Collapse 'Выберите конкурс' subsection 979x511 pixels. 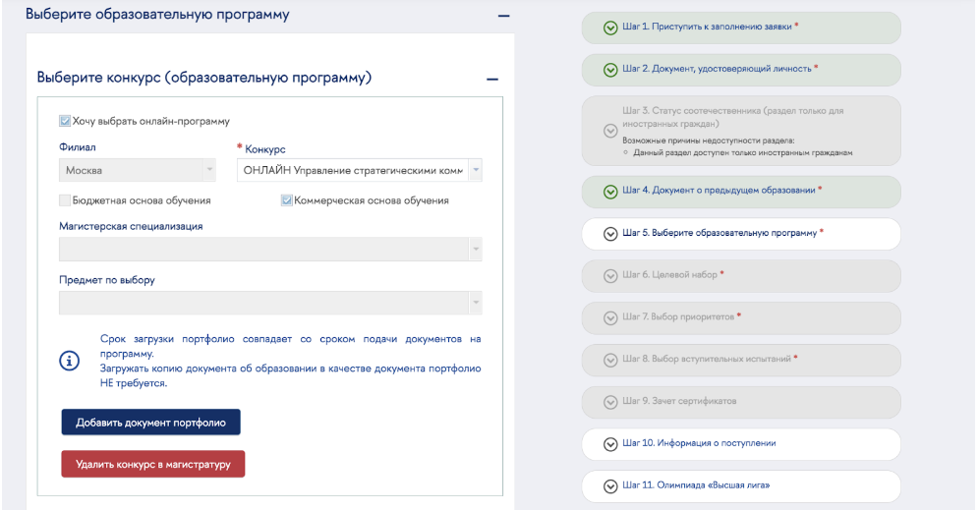point(492,80)
